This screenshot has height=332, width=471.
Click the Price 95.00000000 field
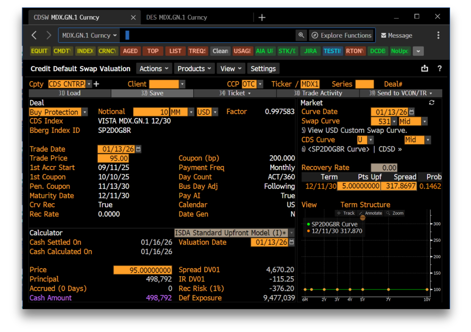click(x=143, y=270)
